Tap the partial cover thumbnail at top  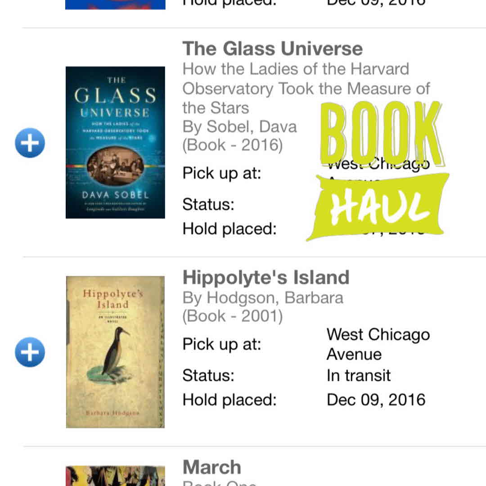pos(115,4)
